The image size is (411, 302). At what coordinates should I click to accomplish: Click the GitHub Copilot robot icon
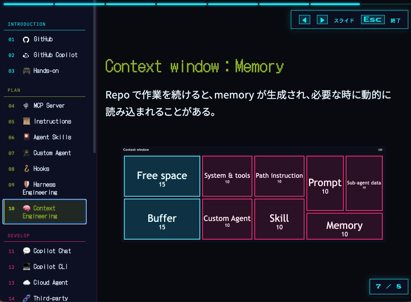[x=26, y=55]
